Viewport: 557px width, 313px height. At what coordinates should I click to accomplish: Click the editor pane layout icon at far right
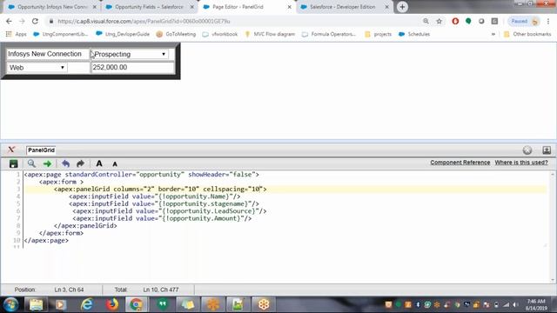(x=547, y=150)
